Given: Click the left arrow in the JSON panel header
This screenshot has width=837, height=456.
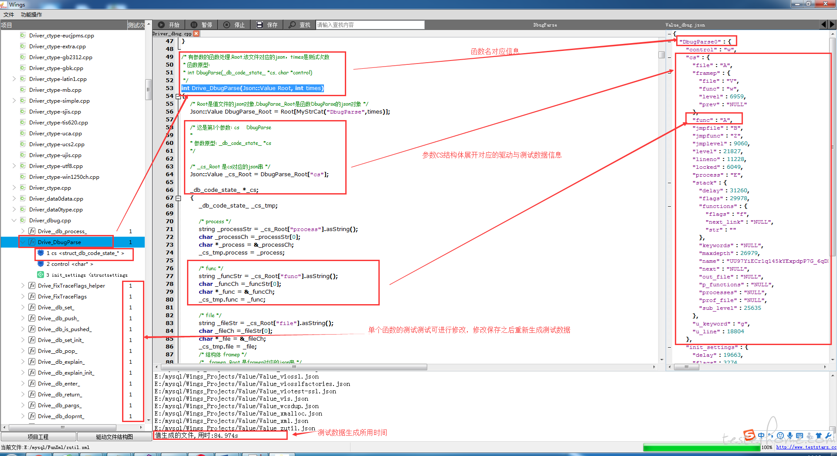Looking at the screenshot, I should pos(823,25).
